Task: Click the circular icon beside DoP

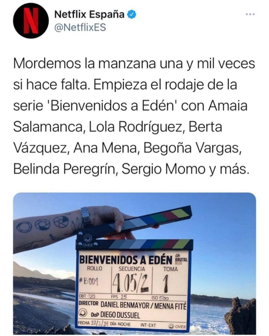Action: (83, 313)
